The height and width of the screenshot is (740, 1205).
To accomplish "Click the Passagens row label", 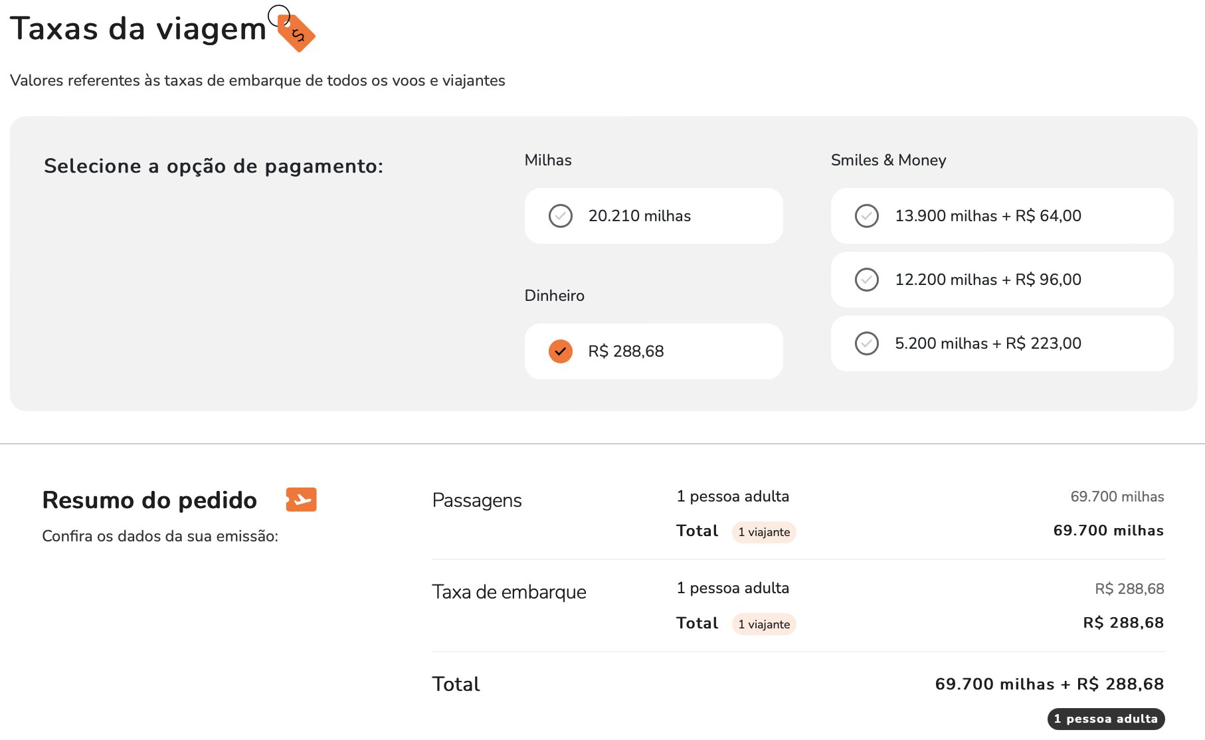I will pyautogui.click(x=477, y=500).
